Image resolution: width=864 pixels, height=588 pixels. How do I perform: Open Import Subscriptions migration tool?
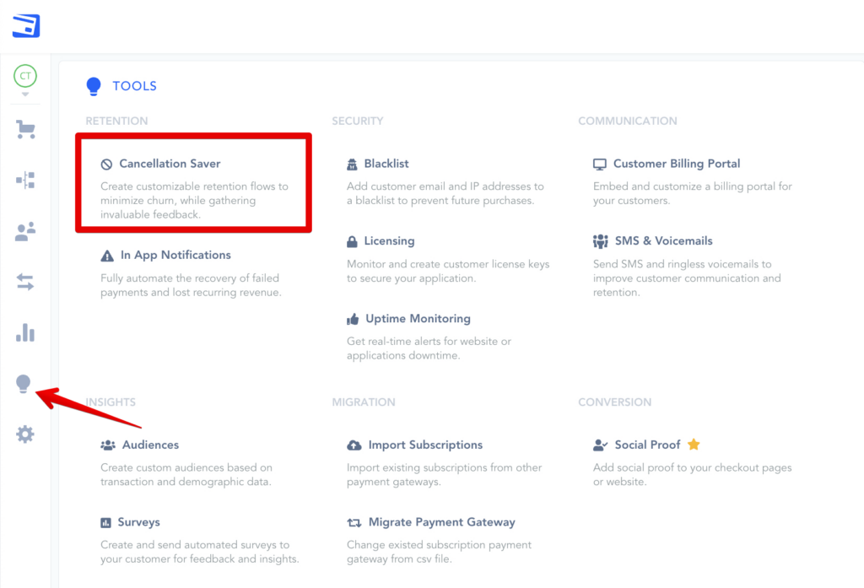pos(424,445)
